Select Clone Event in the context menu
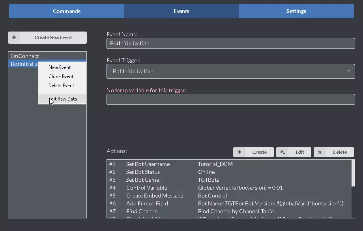 61,76
